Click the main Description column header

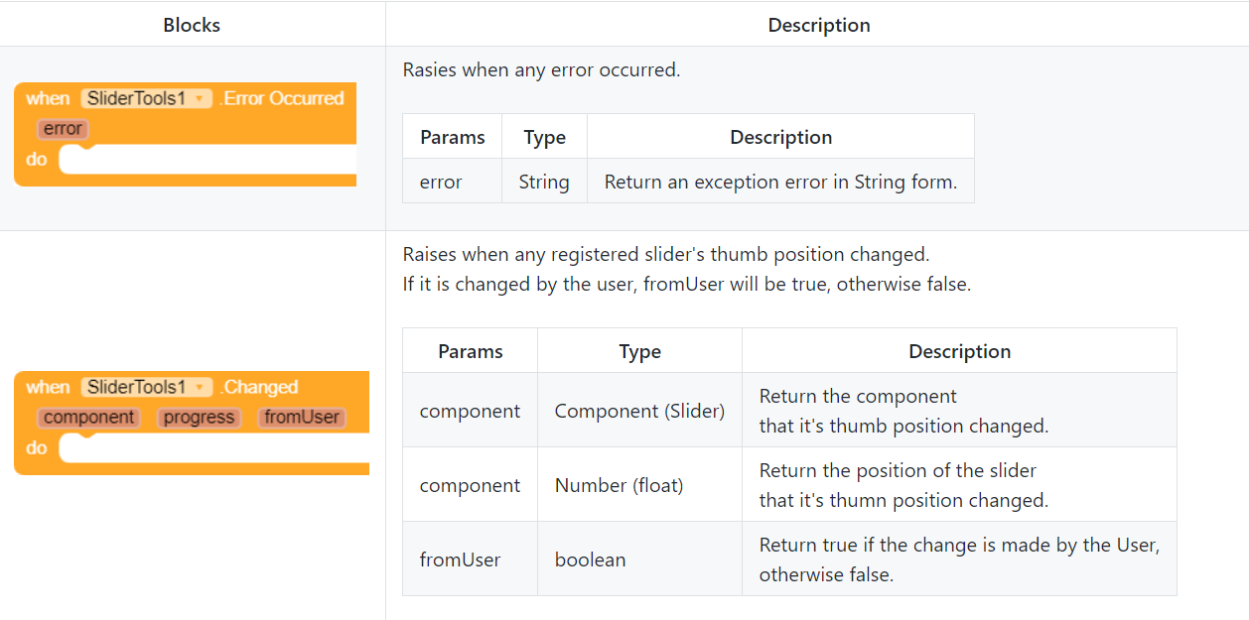[x=818, y=25]
